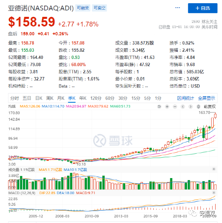Toggle the candlestick style icon

pyautogui.click(x=199, y=106)
